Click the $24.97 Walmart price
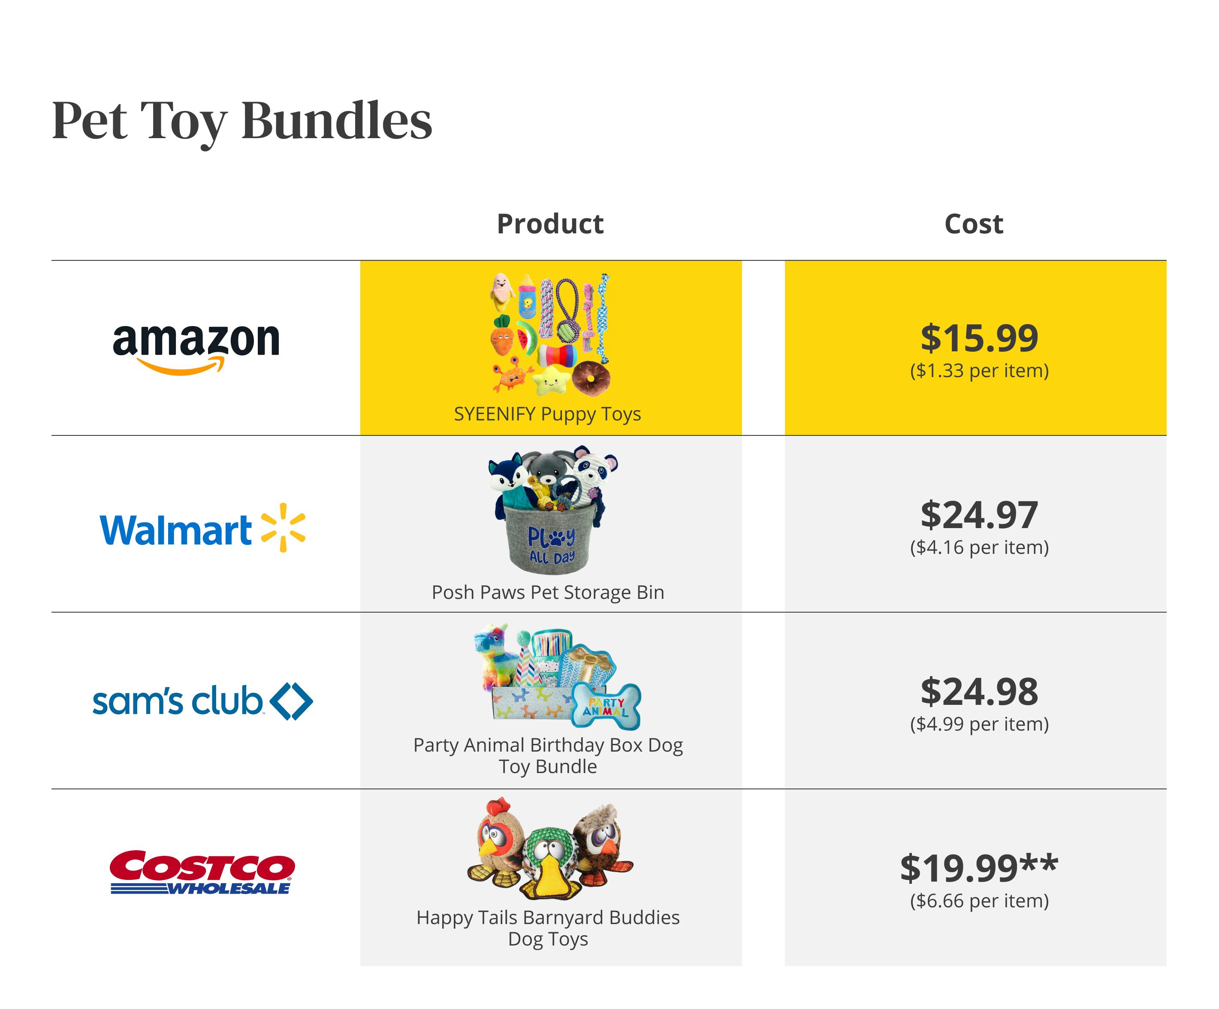 (x=979, y=515)
